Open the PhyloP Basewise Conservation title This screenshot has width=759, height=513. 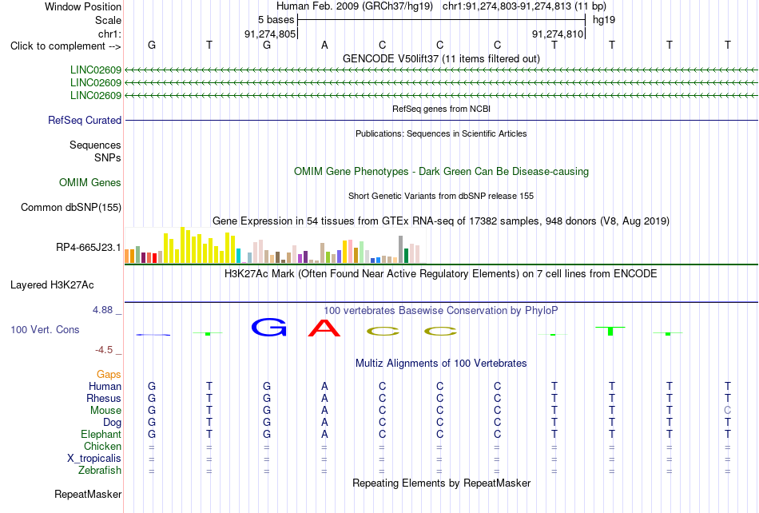[441, 310]
